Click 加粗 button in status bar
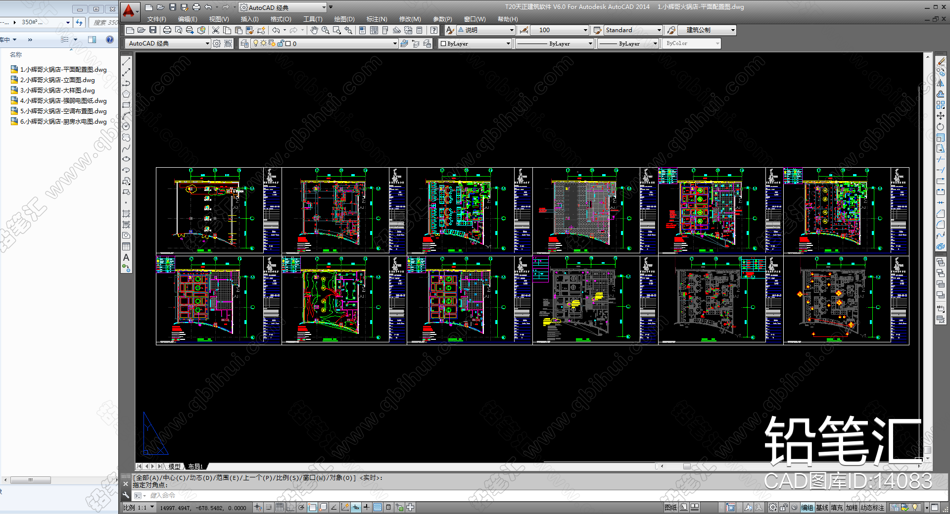 click(852, 508)
